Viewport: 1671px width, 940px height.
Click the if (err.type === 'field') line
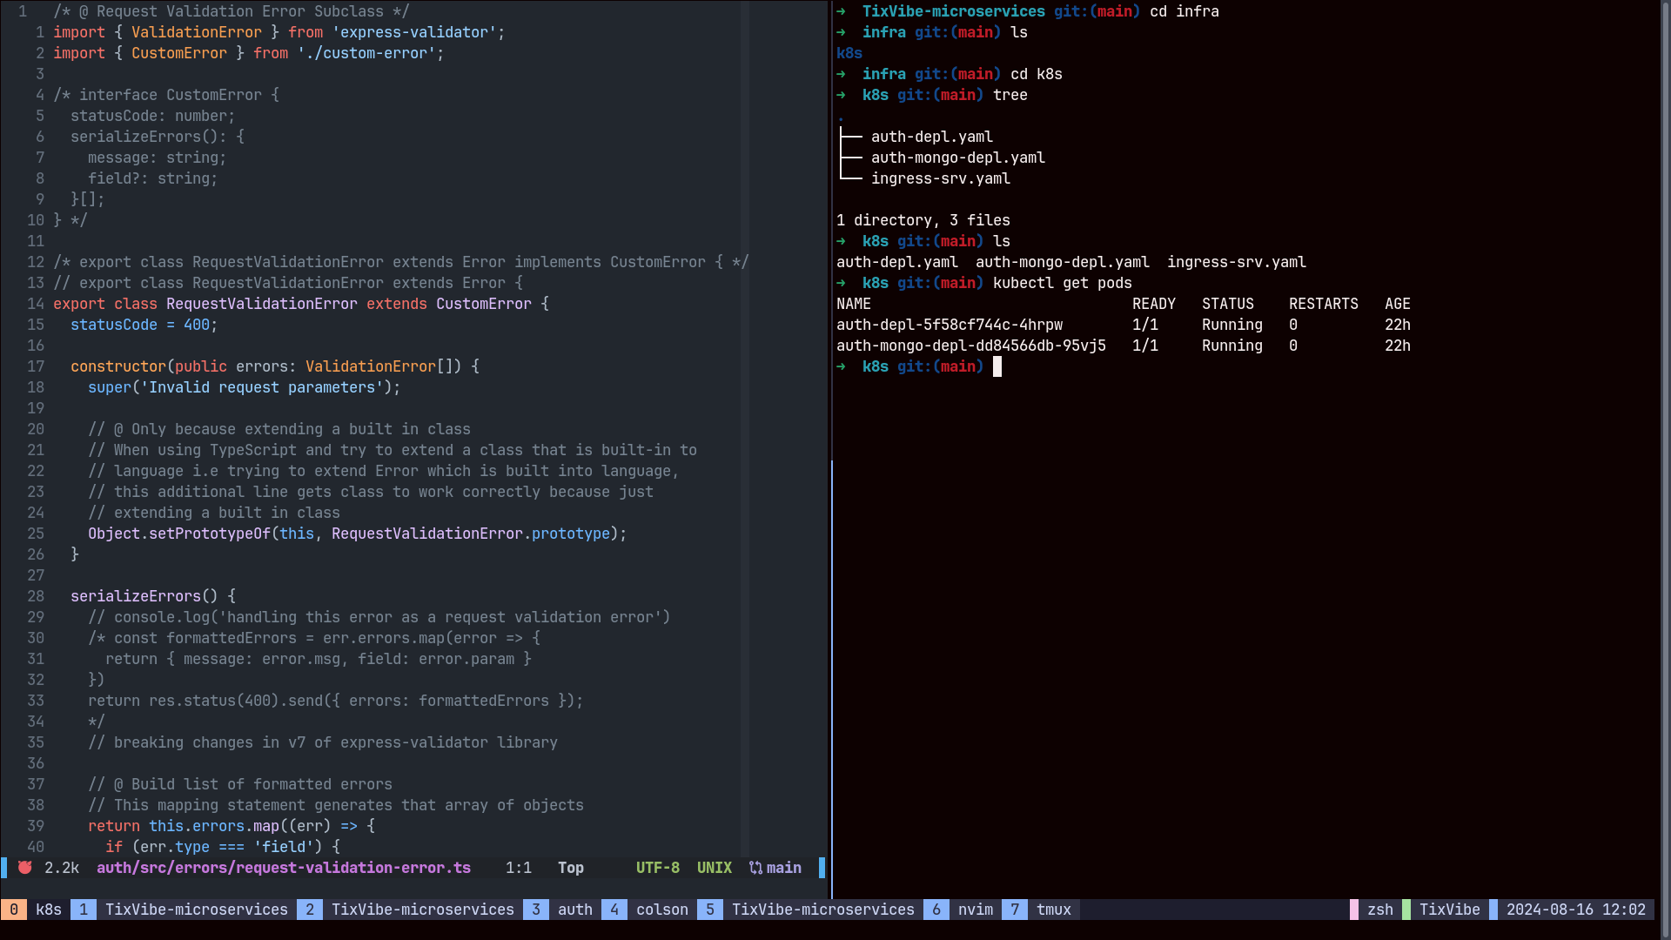(x=223, y=847)
